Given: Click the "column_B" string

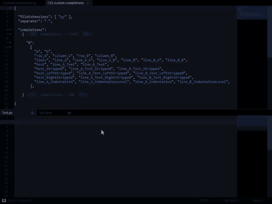Looking at the screenshot, I should pos(105,56).
